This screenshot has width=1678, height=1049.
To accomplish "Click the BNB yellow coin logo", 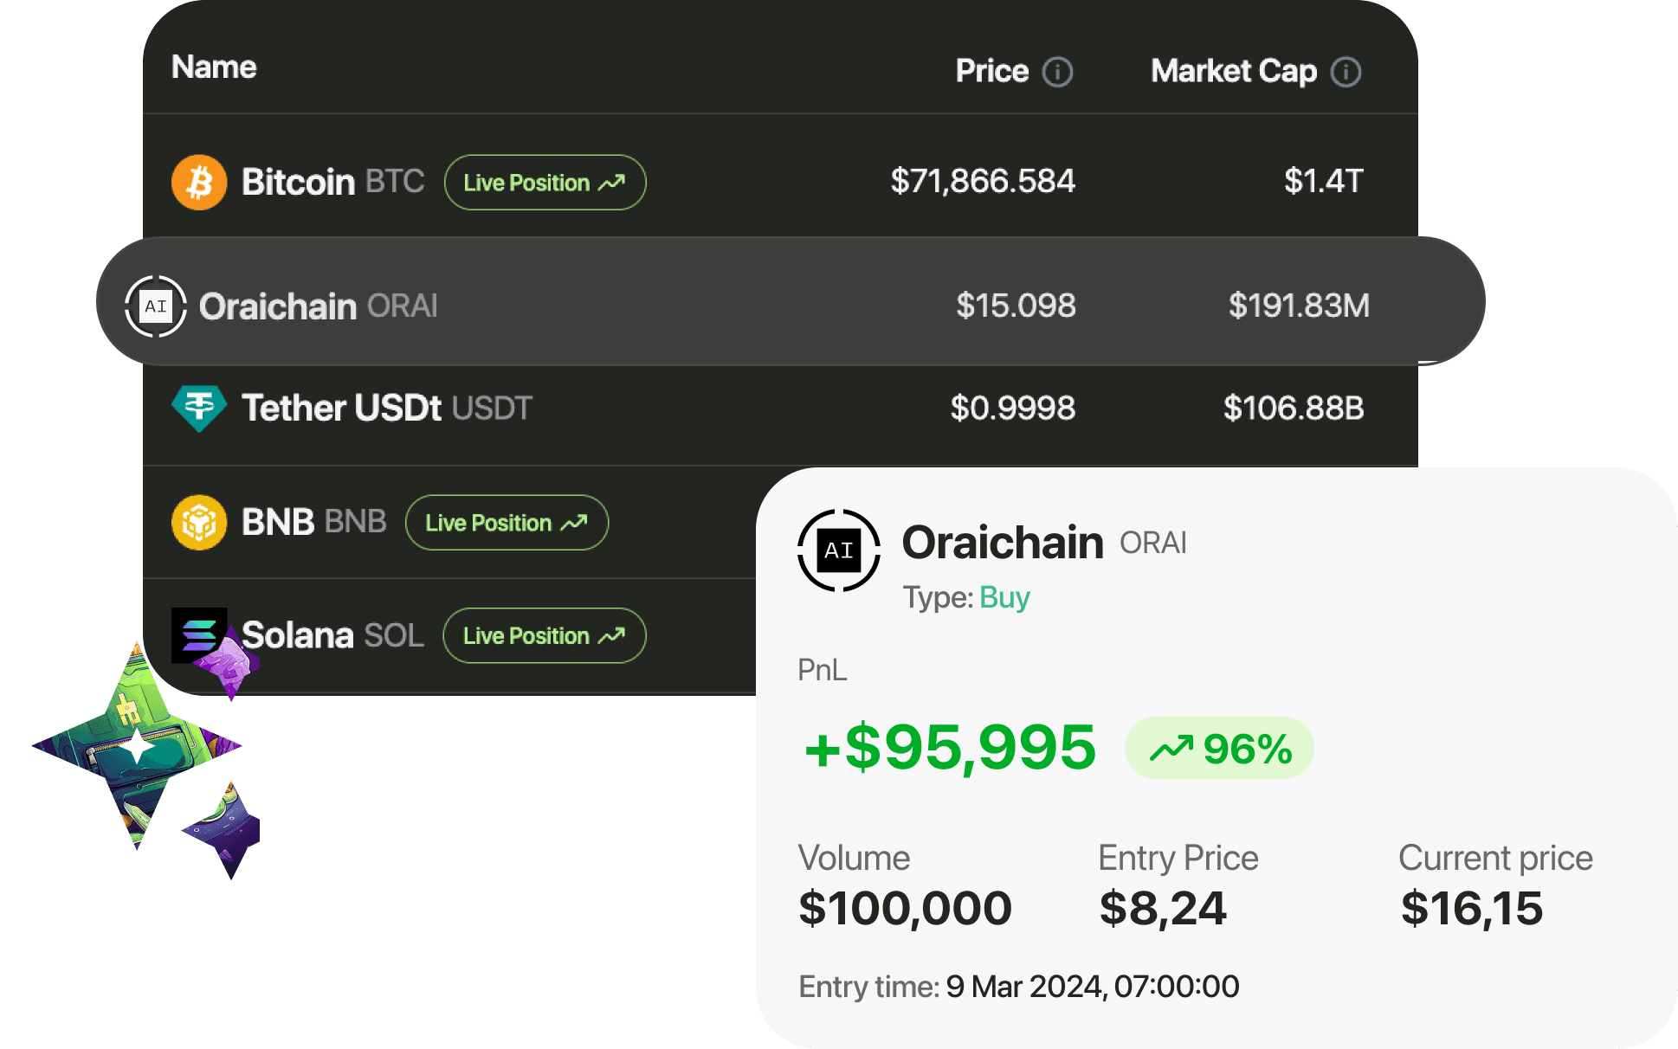I will (199, 523).
